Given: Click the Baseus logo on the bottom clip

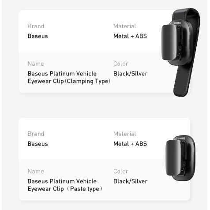Looking at the screenshot, I should pyautogui.click(x=181, y=138).
